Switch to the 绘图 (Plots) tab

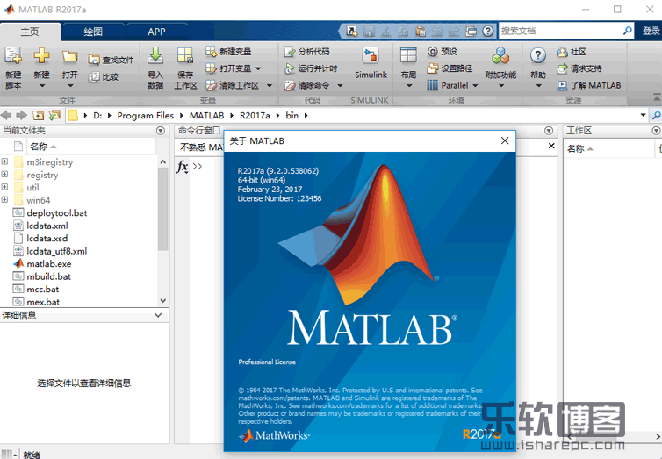point(92,32)
